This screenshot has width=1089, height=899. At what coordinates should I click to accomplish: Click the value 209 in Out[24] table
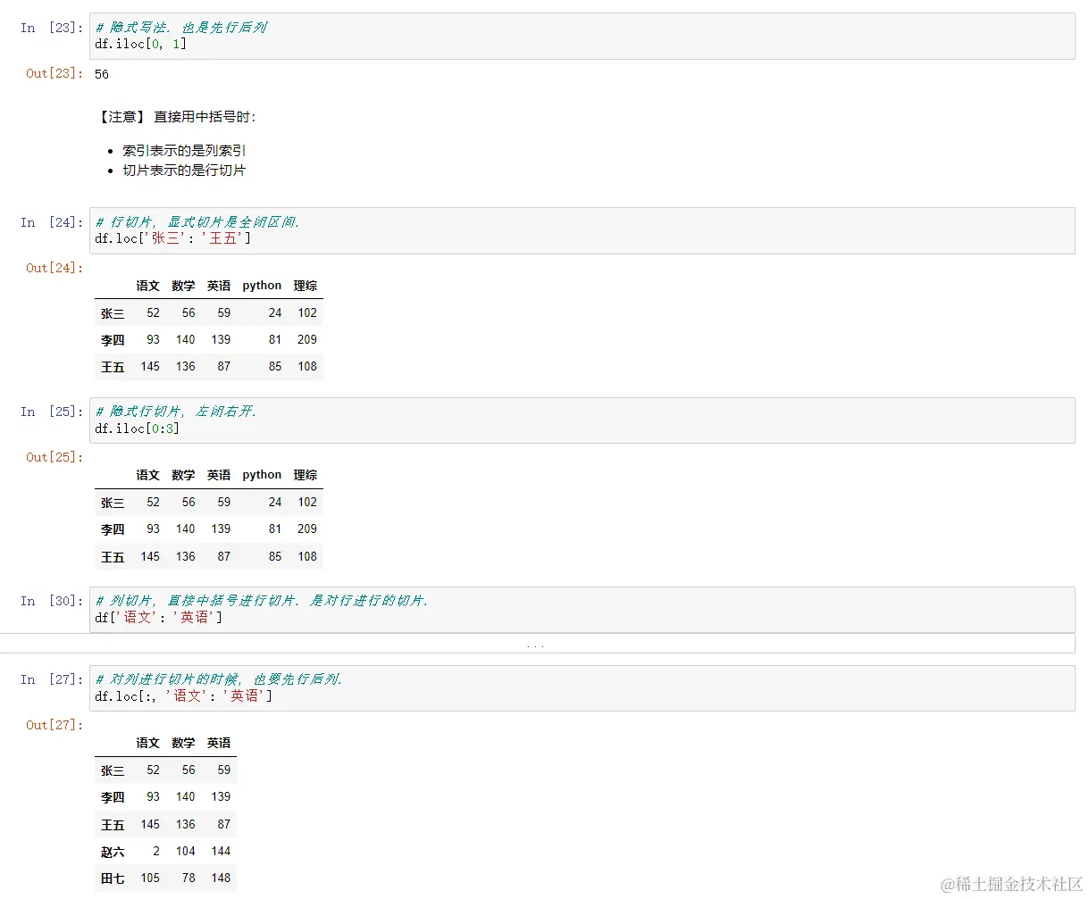[307, 340]
